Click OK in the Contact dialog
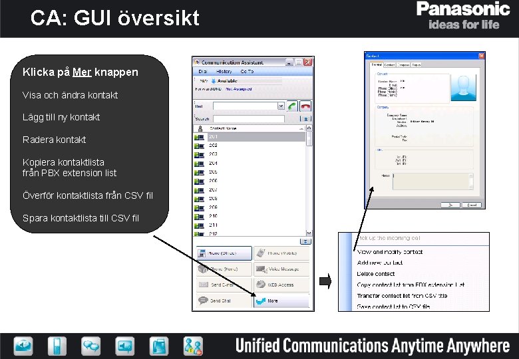Screen dimensions: 519x359 tap(450, 205)
